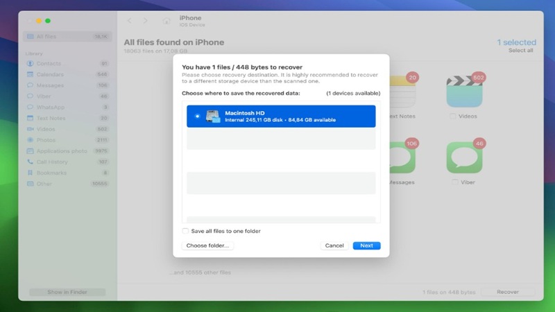Click the '1 selected' text
This screenshot has height=312, width=555.
tap(516, 42)
